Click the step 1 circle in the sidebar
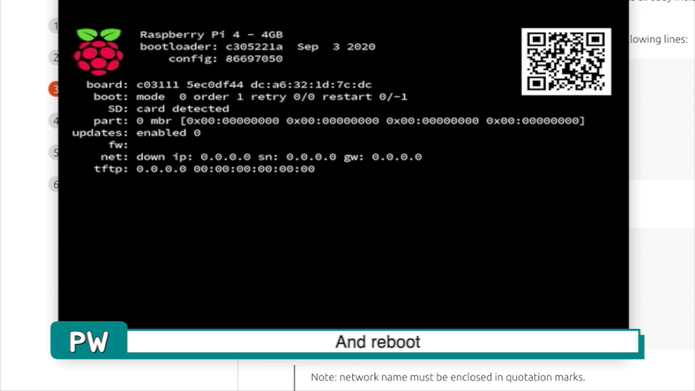This screenshot has width=695, height=391. click(55, 26)
